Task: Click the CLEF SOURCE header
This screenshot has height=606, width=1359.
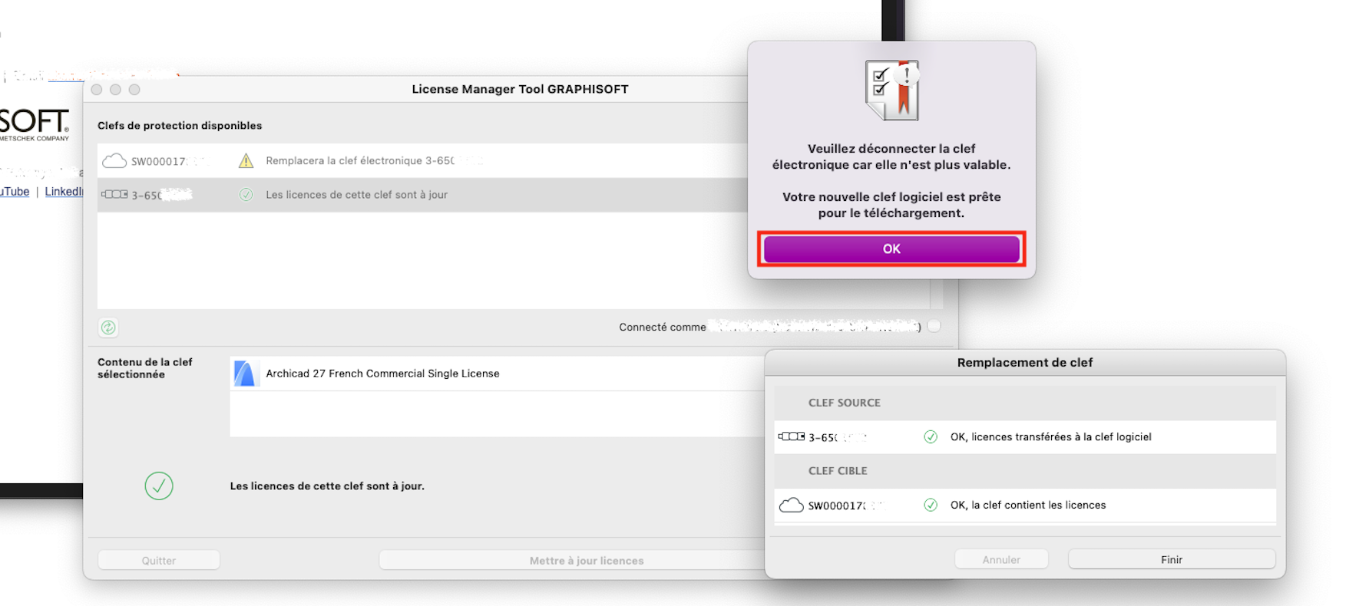Action: pyautogui.click(x=844, y=403)
